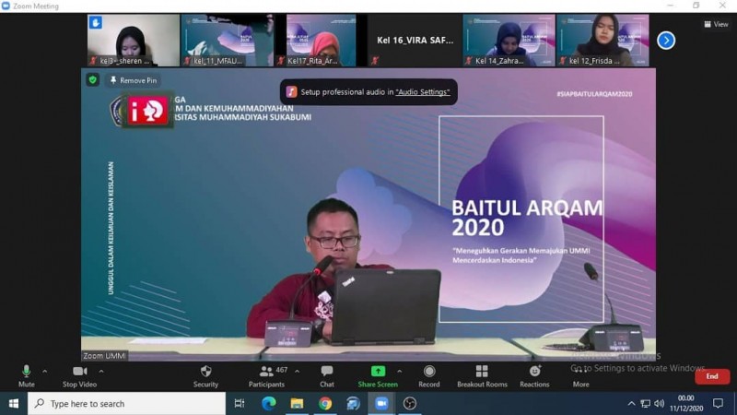
Task: Open green encryption shield info icon
Action: click(93, 80)
